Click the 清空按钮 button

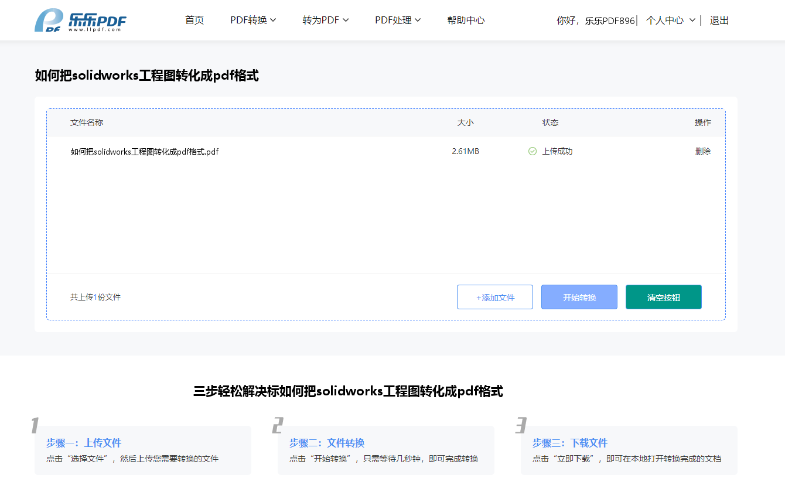(664, 297)
